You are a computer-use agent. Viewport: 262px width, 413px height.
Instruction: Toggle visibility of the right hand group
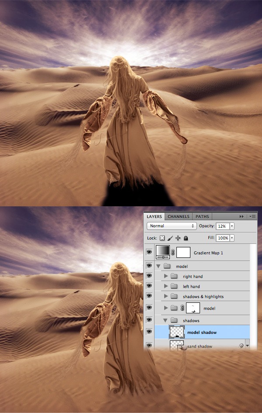point(149,276)
